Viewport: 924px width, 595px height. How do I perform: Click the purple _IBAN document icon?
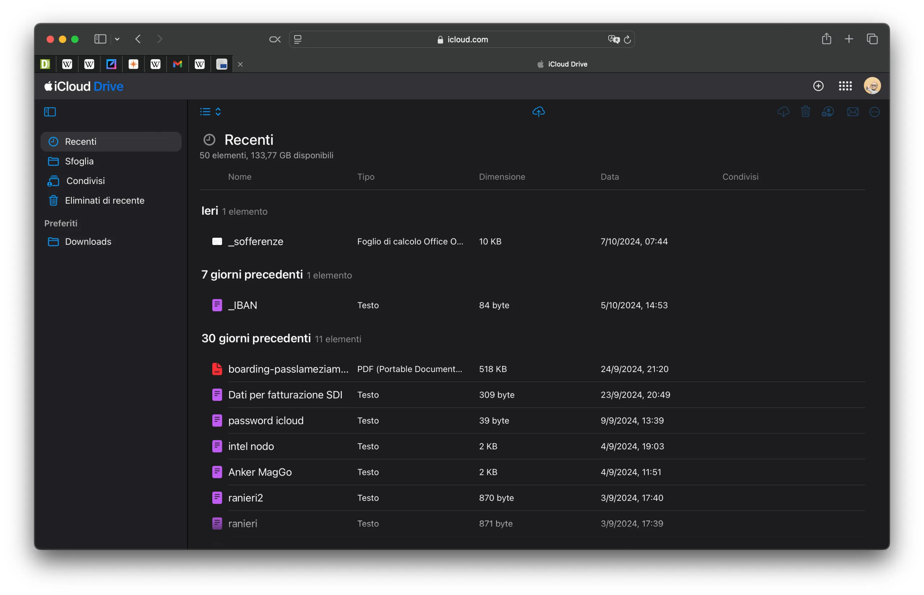pos(217,305)
